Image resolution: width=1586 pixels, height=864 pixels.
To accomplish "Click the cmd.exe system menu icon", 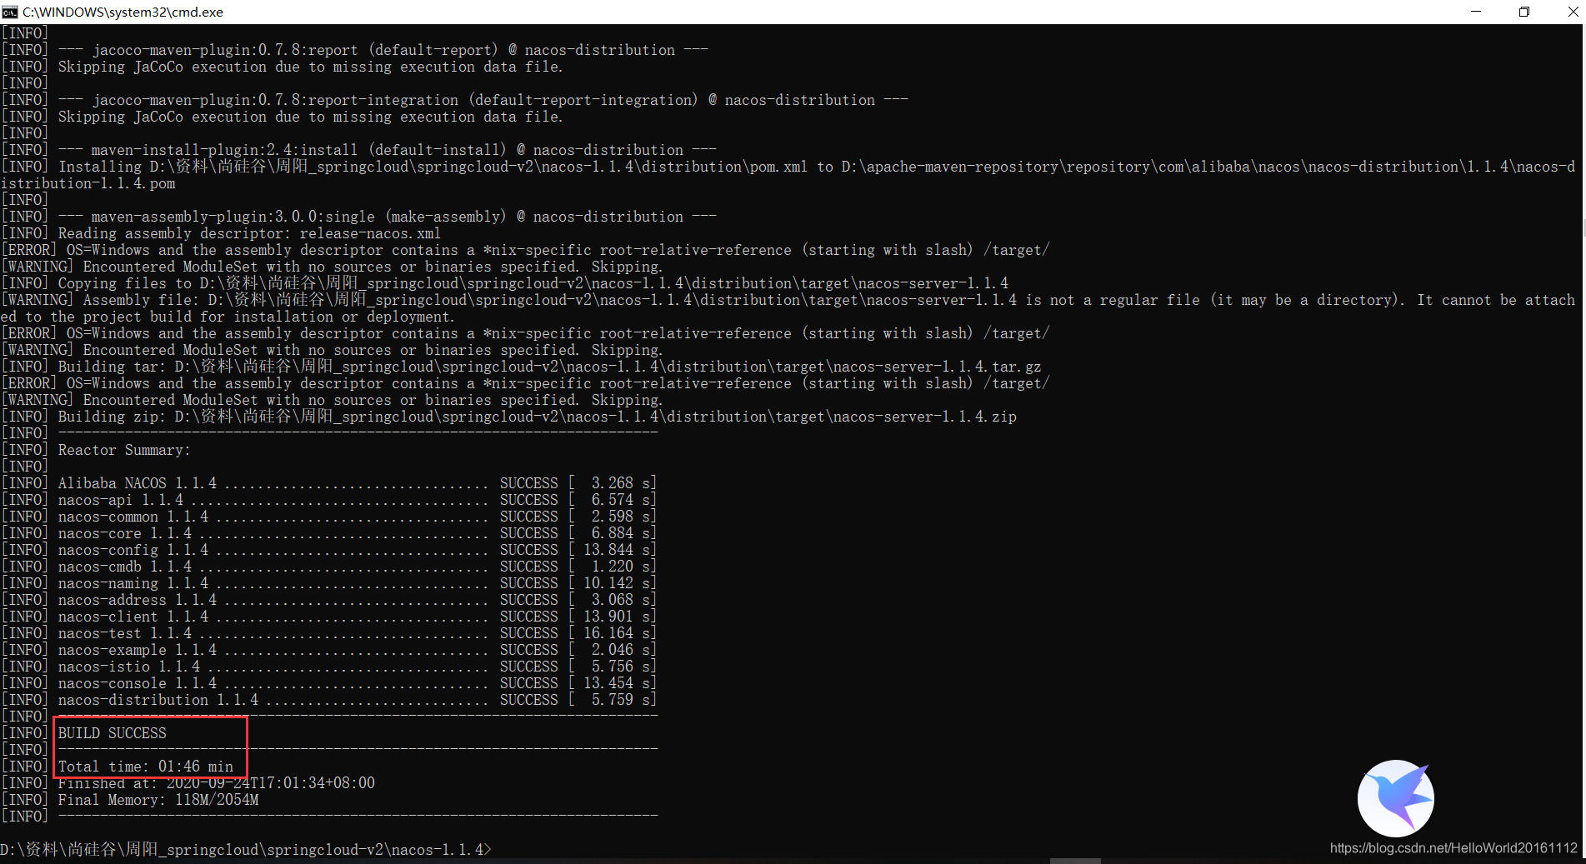I will [x=10, y=12].
